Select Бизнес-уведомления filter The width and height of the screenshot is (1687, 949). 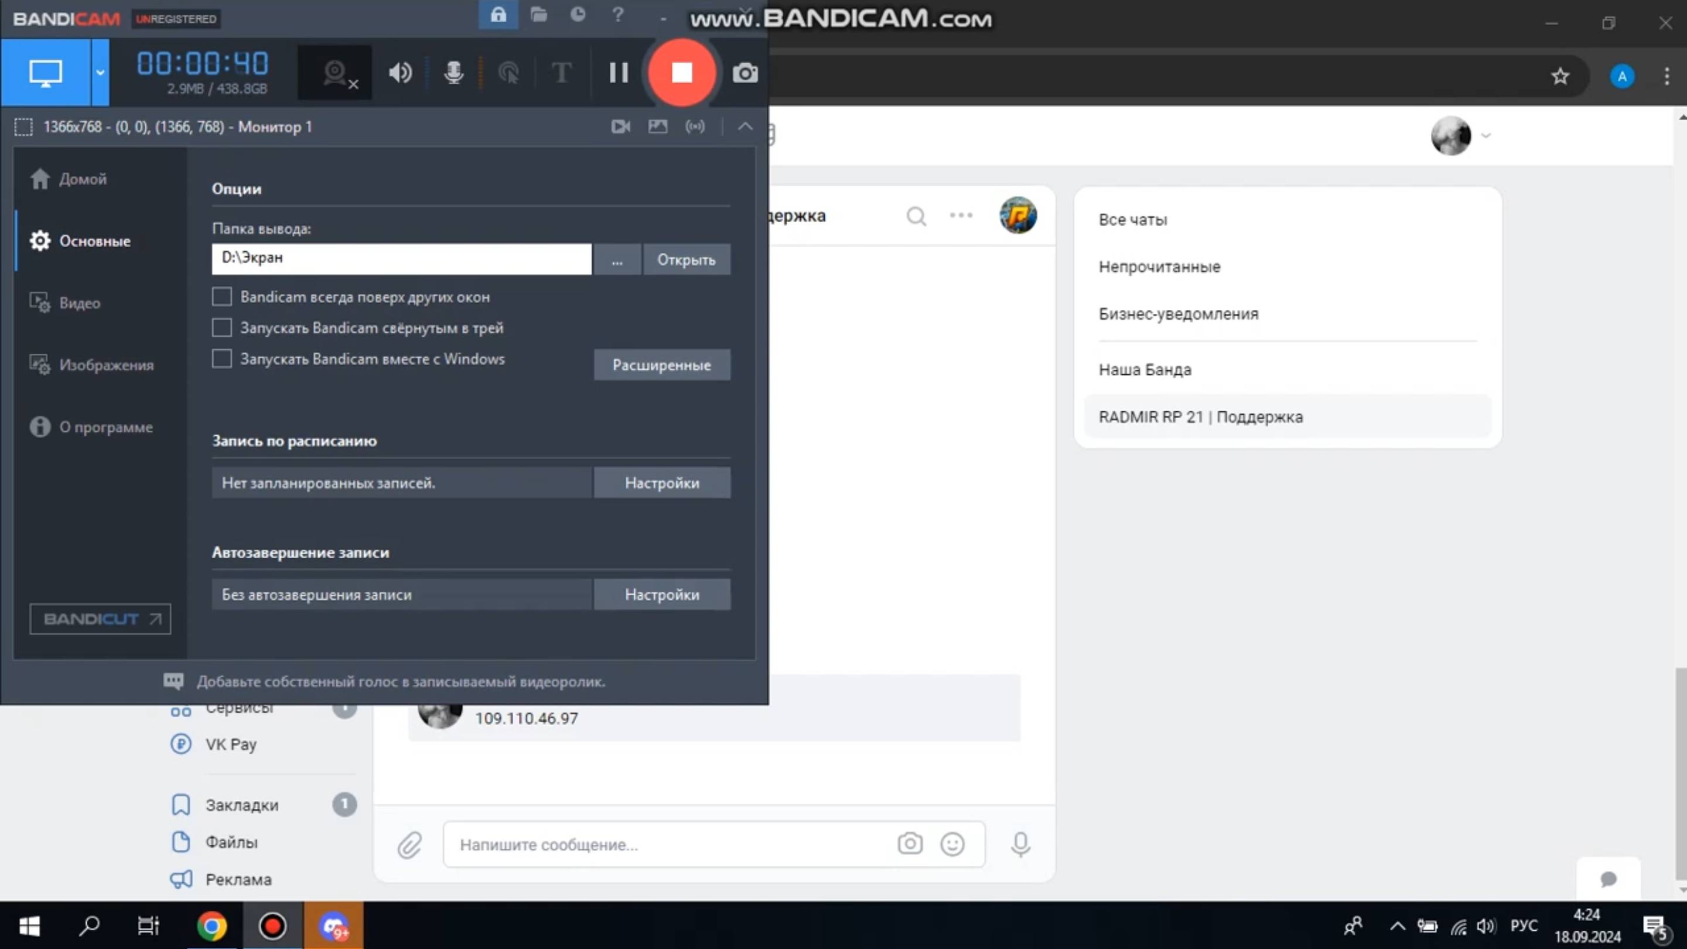coord(1178,315)
